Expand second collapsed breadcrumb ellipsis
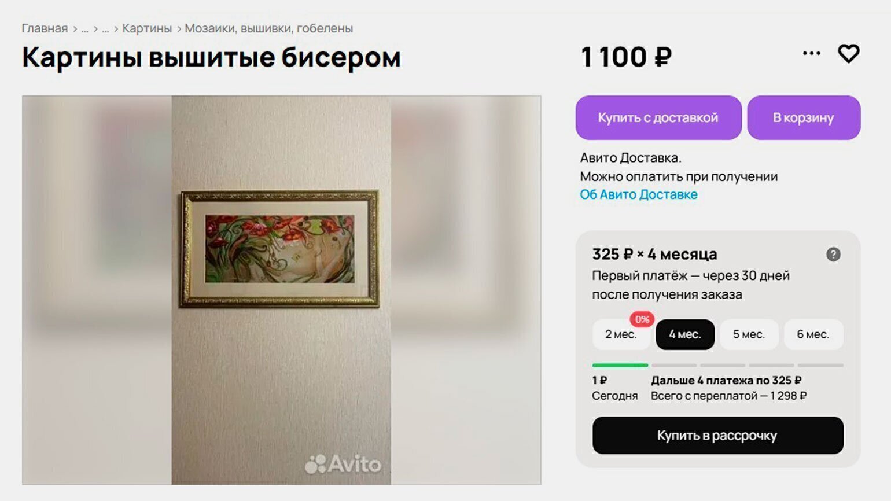The image size is (891, 501). pyautogui.click(x=105, y=28)
